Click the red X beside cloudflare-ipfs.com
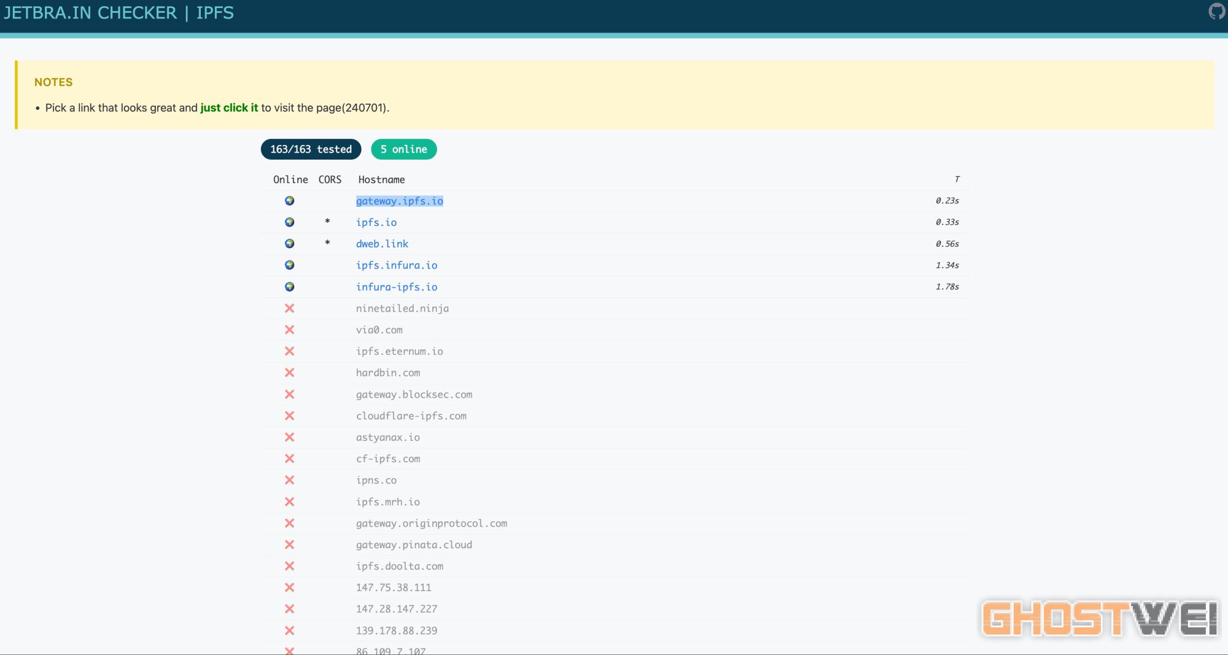 [289, 416]
